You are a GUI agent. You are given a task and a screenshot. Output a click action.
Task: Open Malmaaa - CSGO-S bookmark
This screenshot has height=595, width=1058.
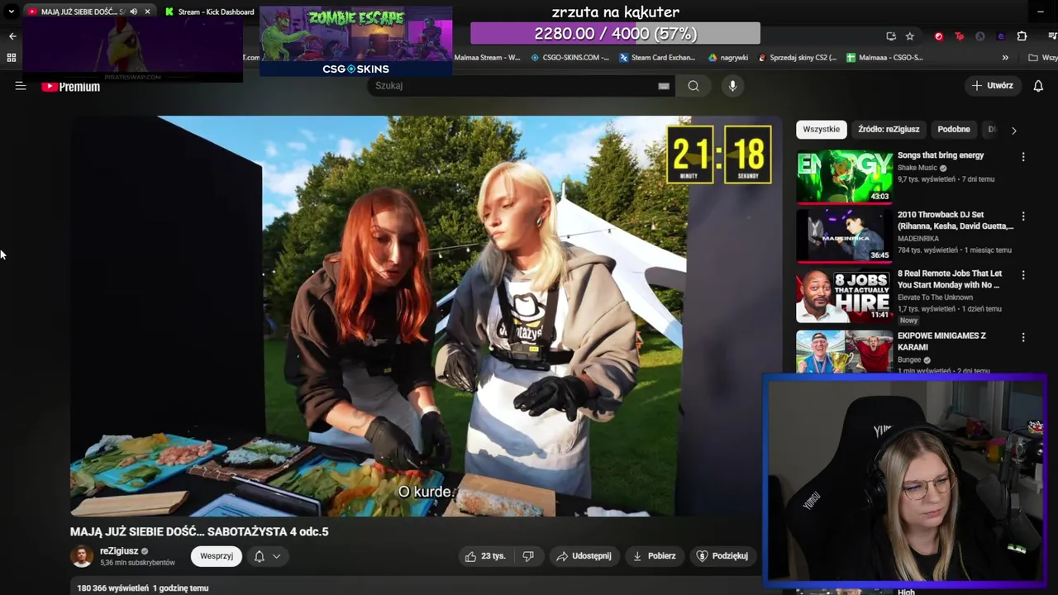pos(885,58)
